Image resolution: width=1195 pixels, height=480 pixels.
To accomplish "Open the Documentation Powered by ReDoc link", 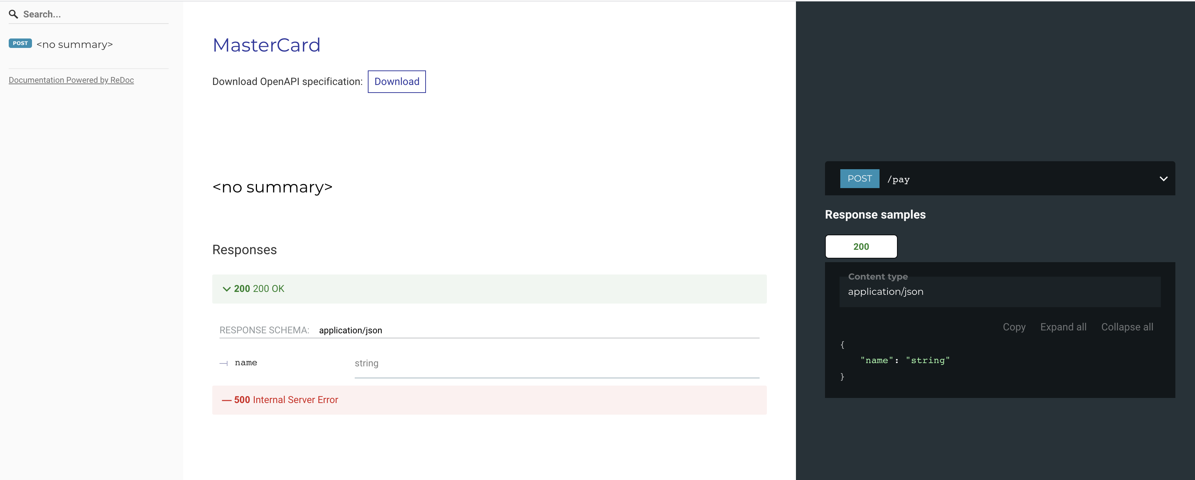I will (71, 80).
